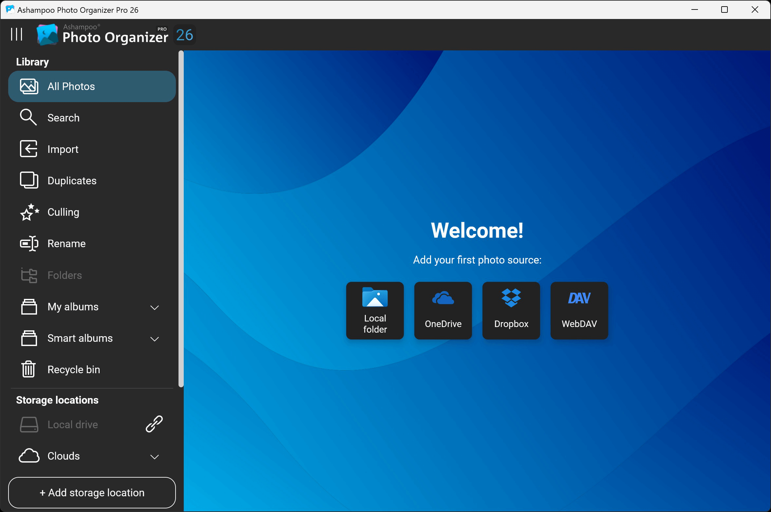The image size is (771, 512).
Task: Expand the Clouds storage section
Action: tap(154, 456)
